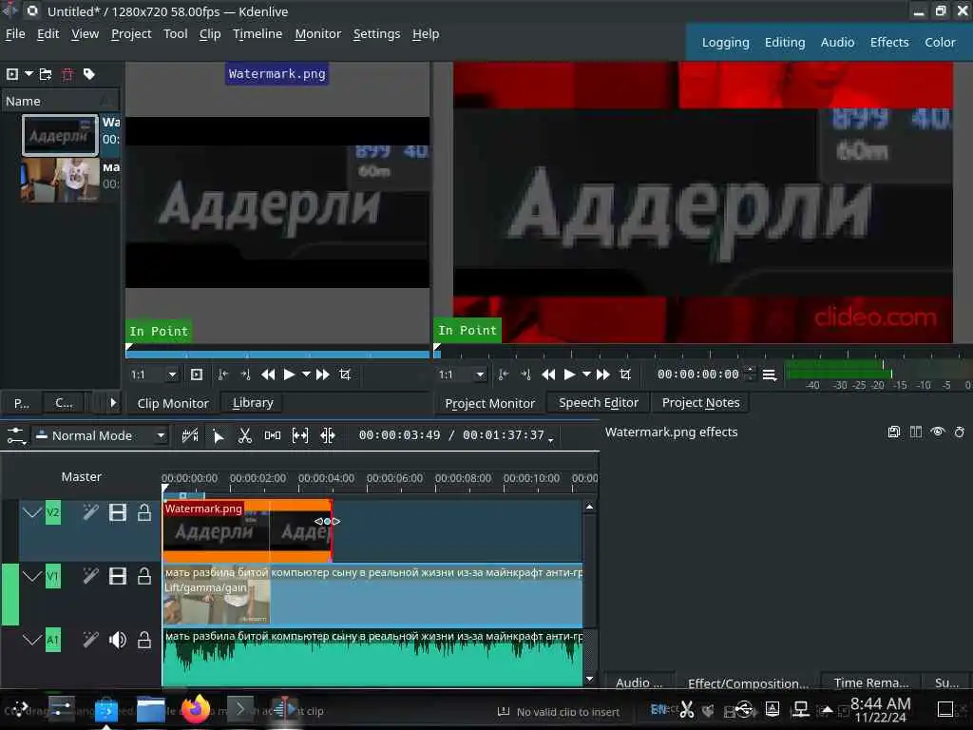The image size is (973, 730).
Task: Fast forward in the Project Monitor
Action: [x=603, y=375]
